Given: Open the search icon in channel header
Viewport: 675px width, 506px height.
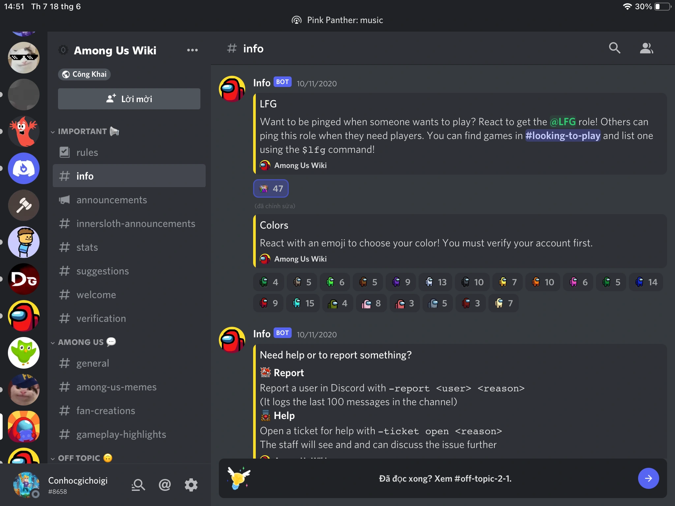Looking at the screenshot, I should tap(614, 48).
